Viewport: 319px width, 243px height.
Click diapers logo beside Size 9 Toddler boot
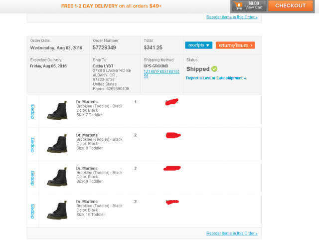pos(32,177)
